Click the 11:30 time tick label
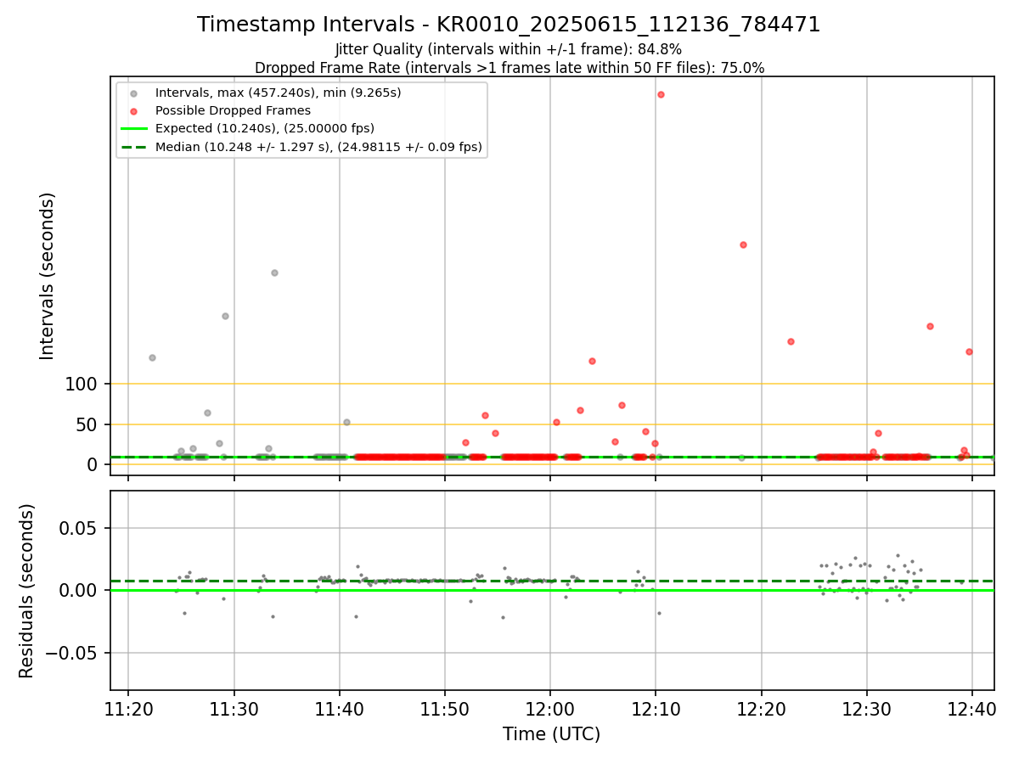 tap(234, 709)
